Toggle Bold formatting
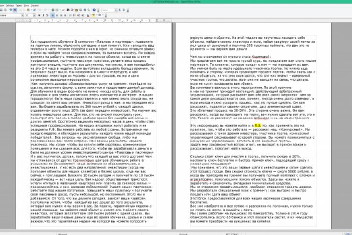Screen dimensions: 352x235 tap(39, 15)
